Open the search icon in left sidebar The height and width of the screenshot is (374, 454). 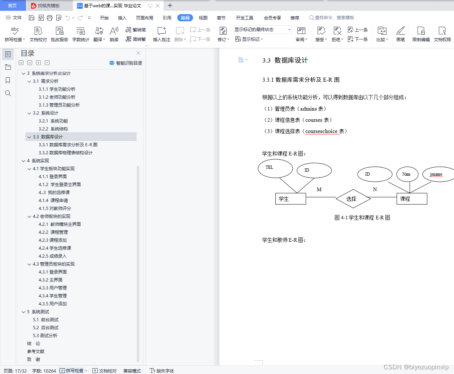click(8, 93)
